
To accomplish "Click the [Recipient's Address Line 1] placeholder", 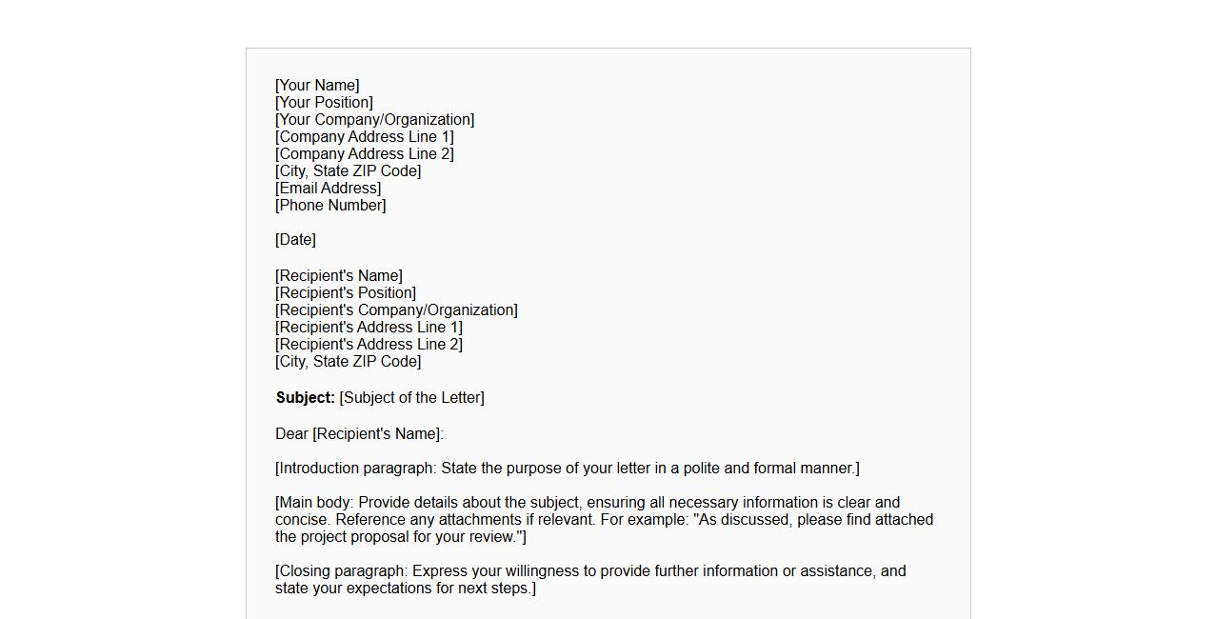I will (x=369, y=328).
